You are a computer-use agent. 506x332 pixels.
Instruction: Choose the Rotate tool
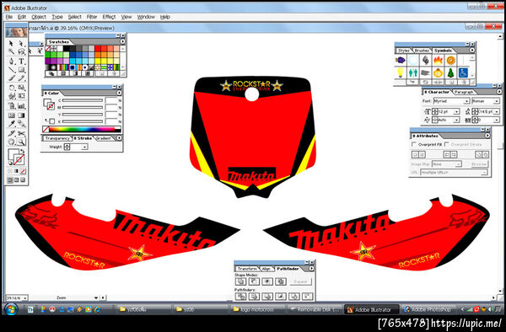(x=11, y=88)
